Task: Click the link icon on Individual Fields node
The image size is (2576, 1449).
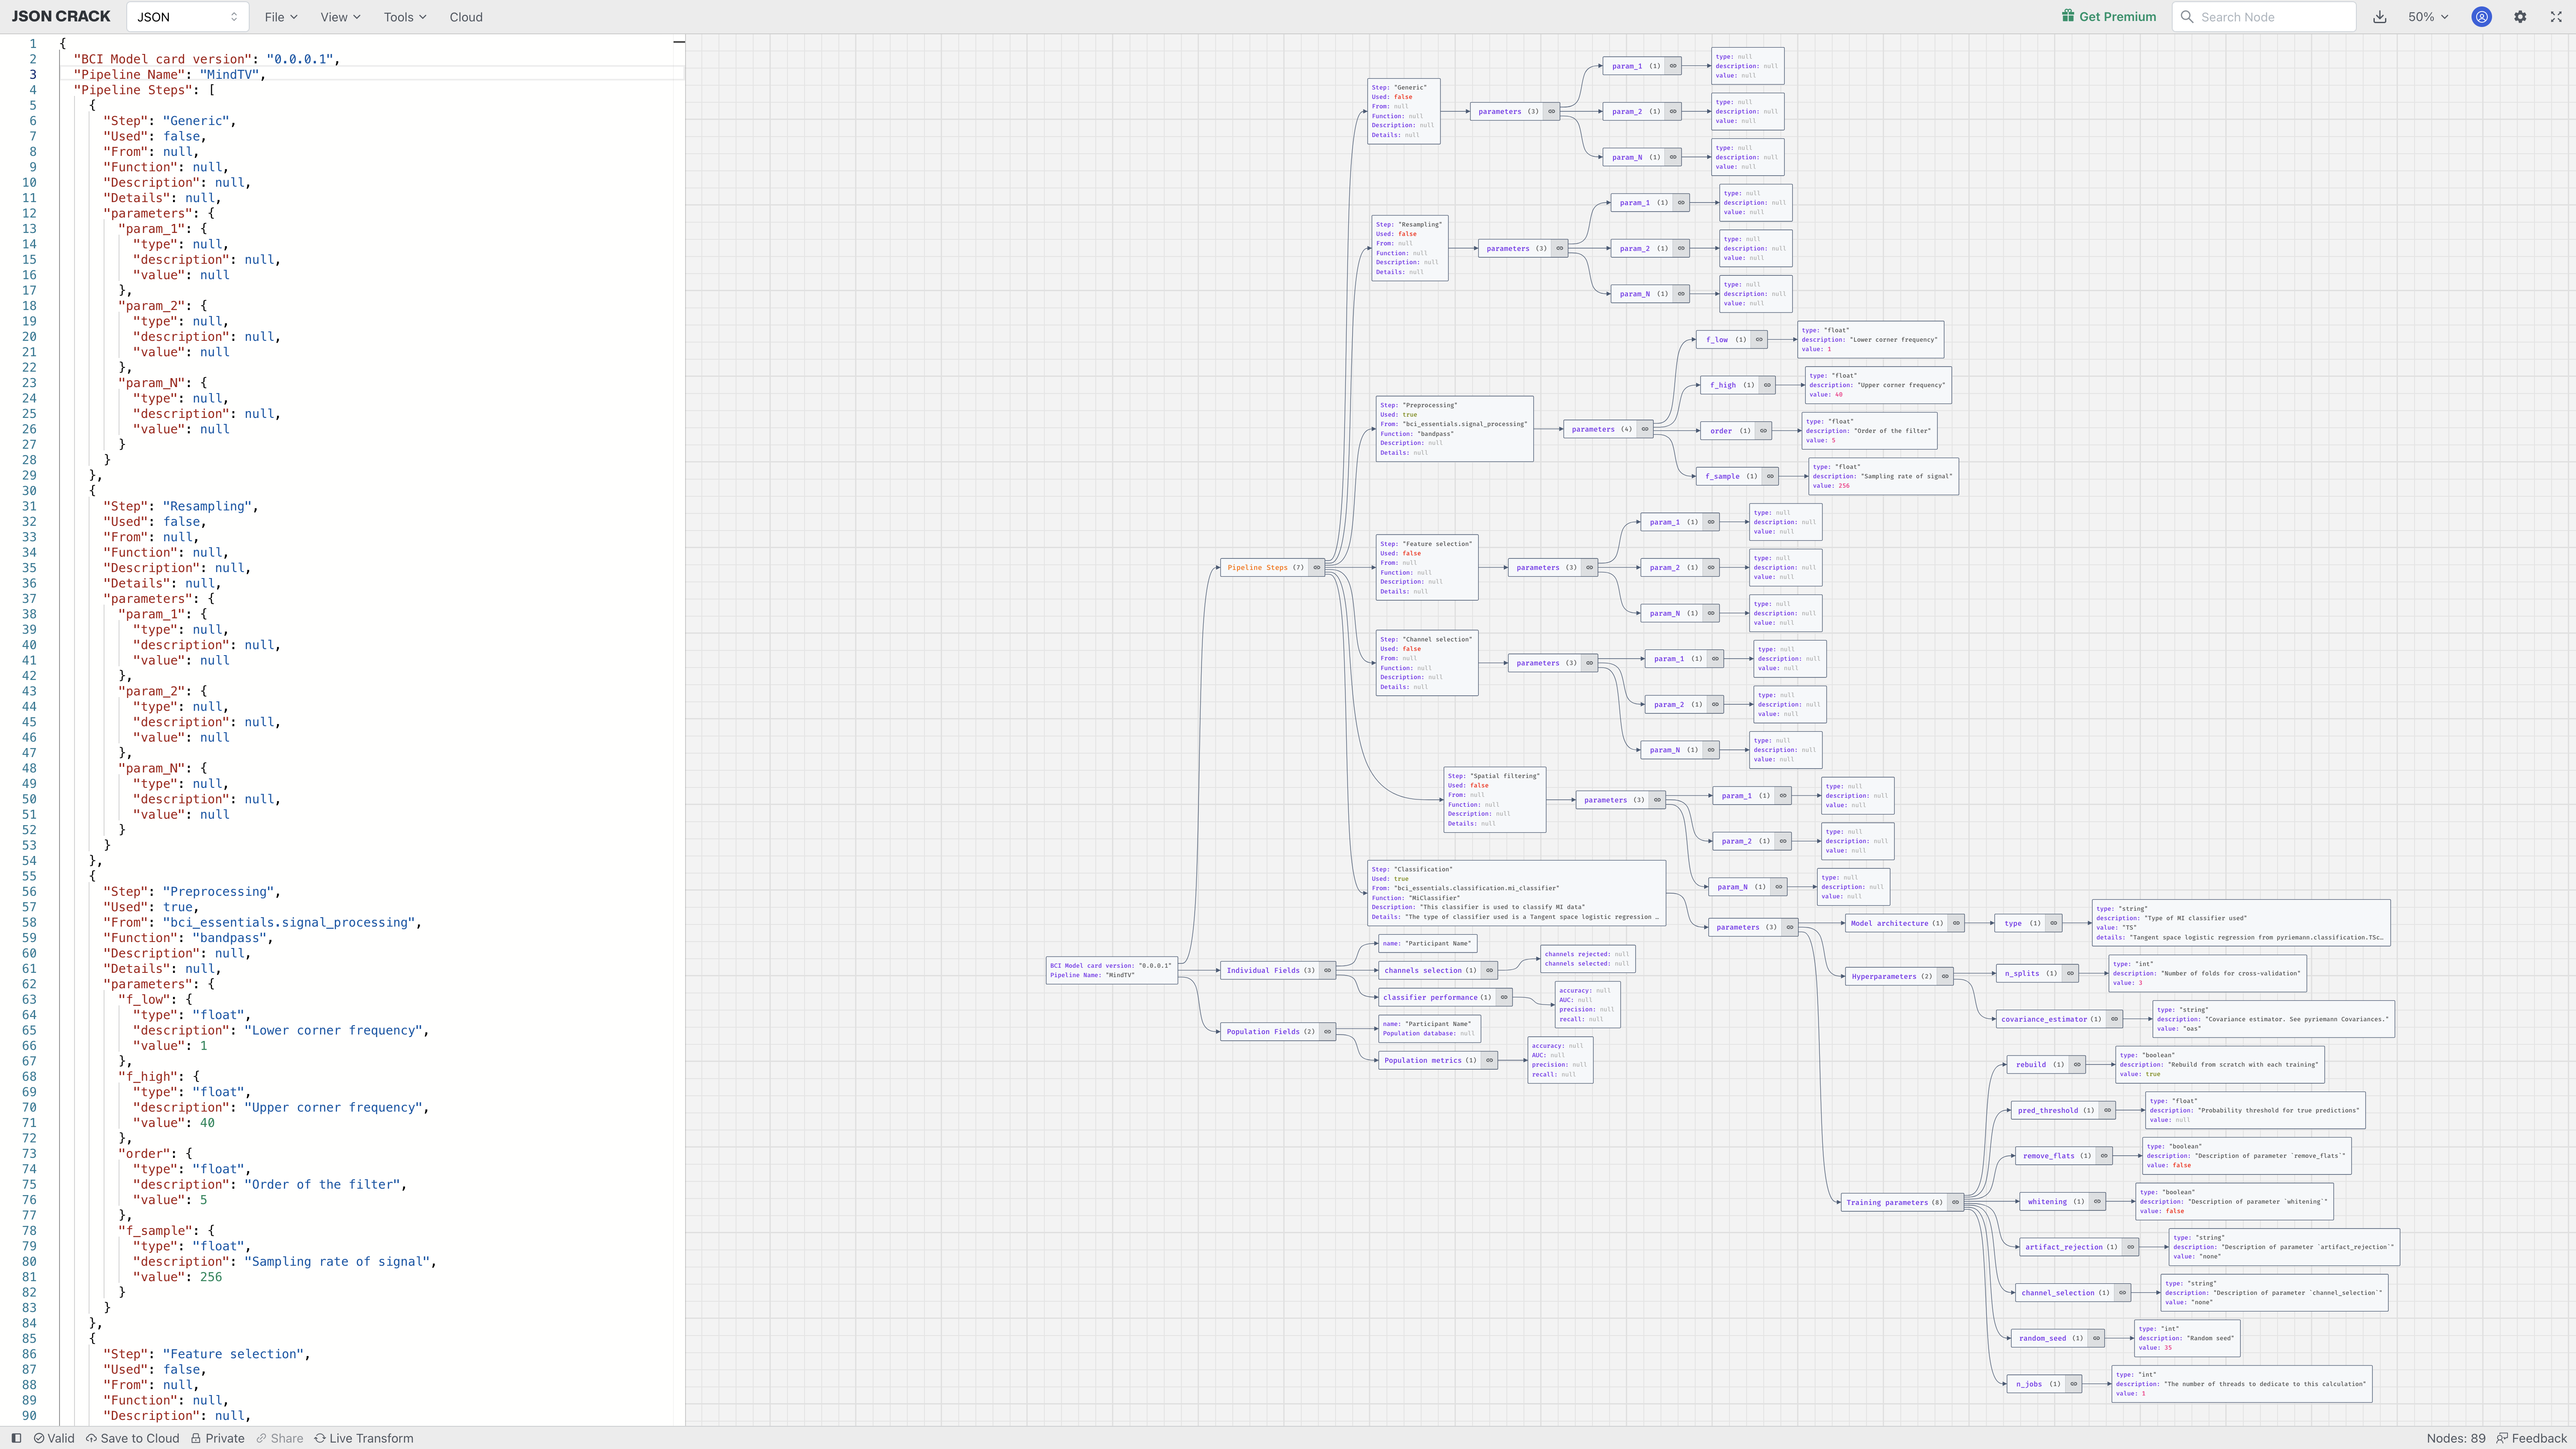Action: 1327,970
